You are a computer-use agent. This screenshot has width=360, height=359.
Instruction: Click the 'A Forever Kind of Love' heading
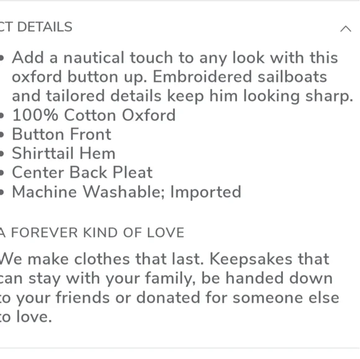92,233
